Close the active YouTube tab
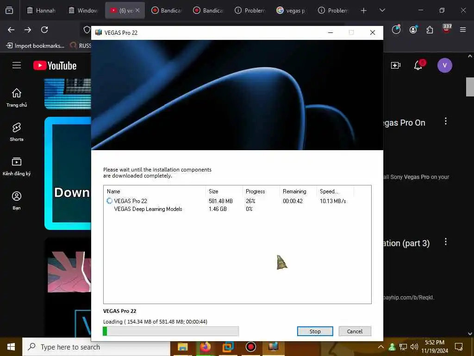This screenshot has width=474, height=356. (x=137, y=10)
